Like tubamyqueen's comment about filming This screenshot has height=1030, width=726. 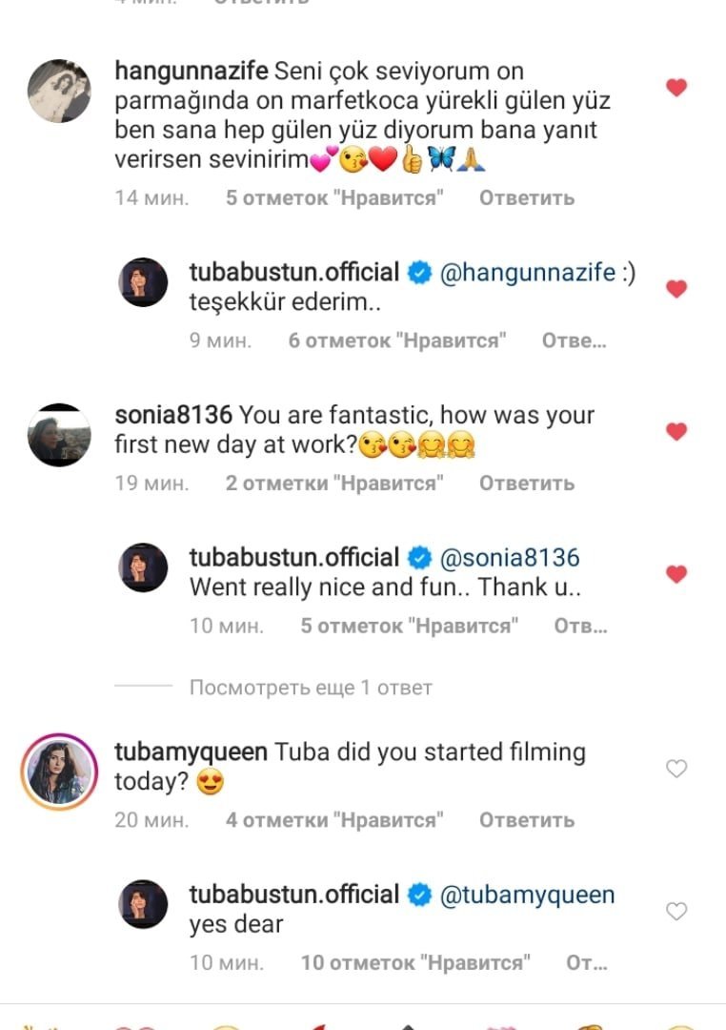tap(676, 769)
